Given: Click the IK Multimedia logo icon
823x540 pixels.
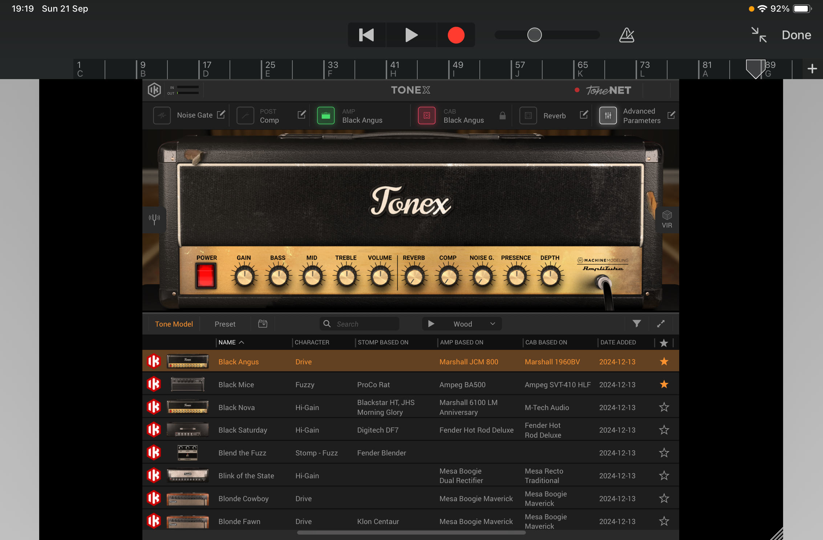Looking at the screenshot, I should (154, 90).
